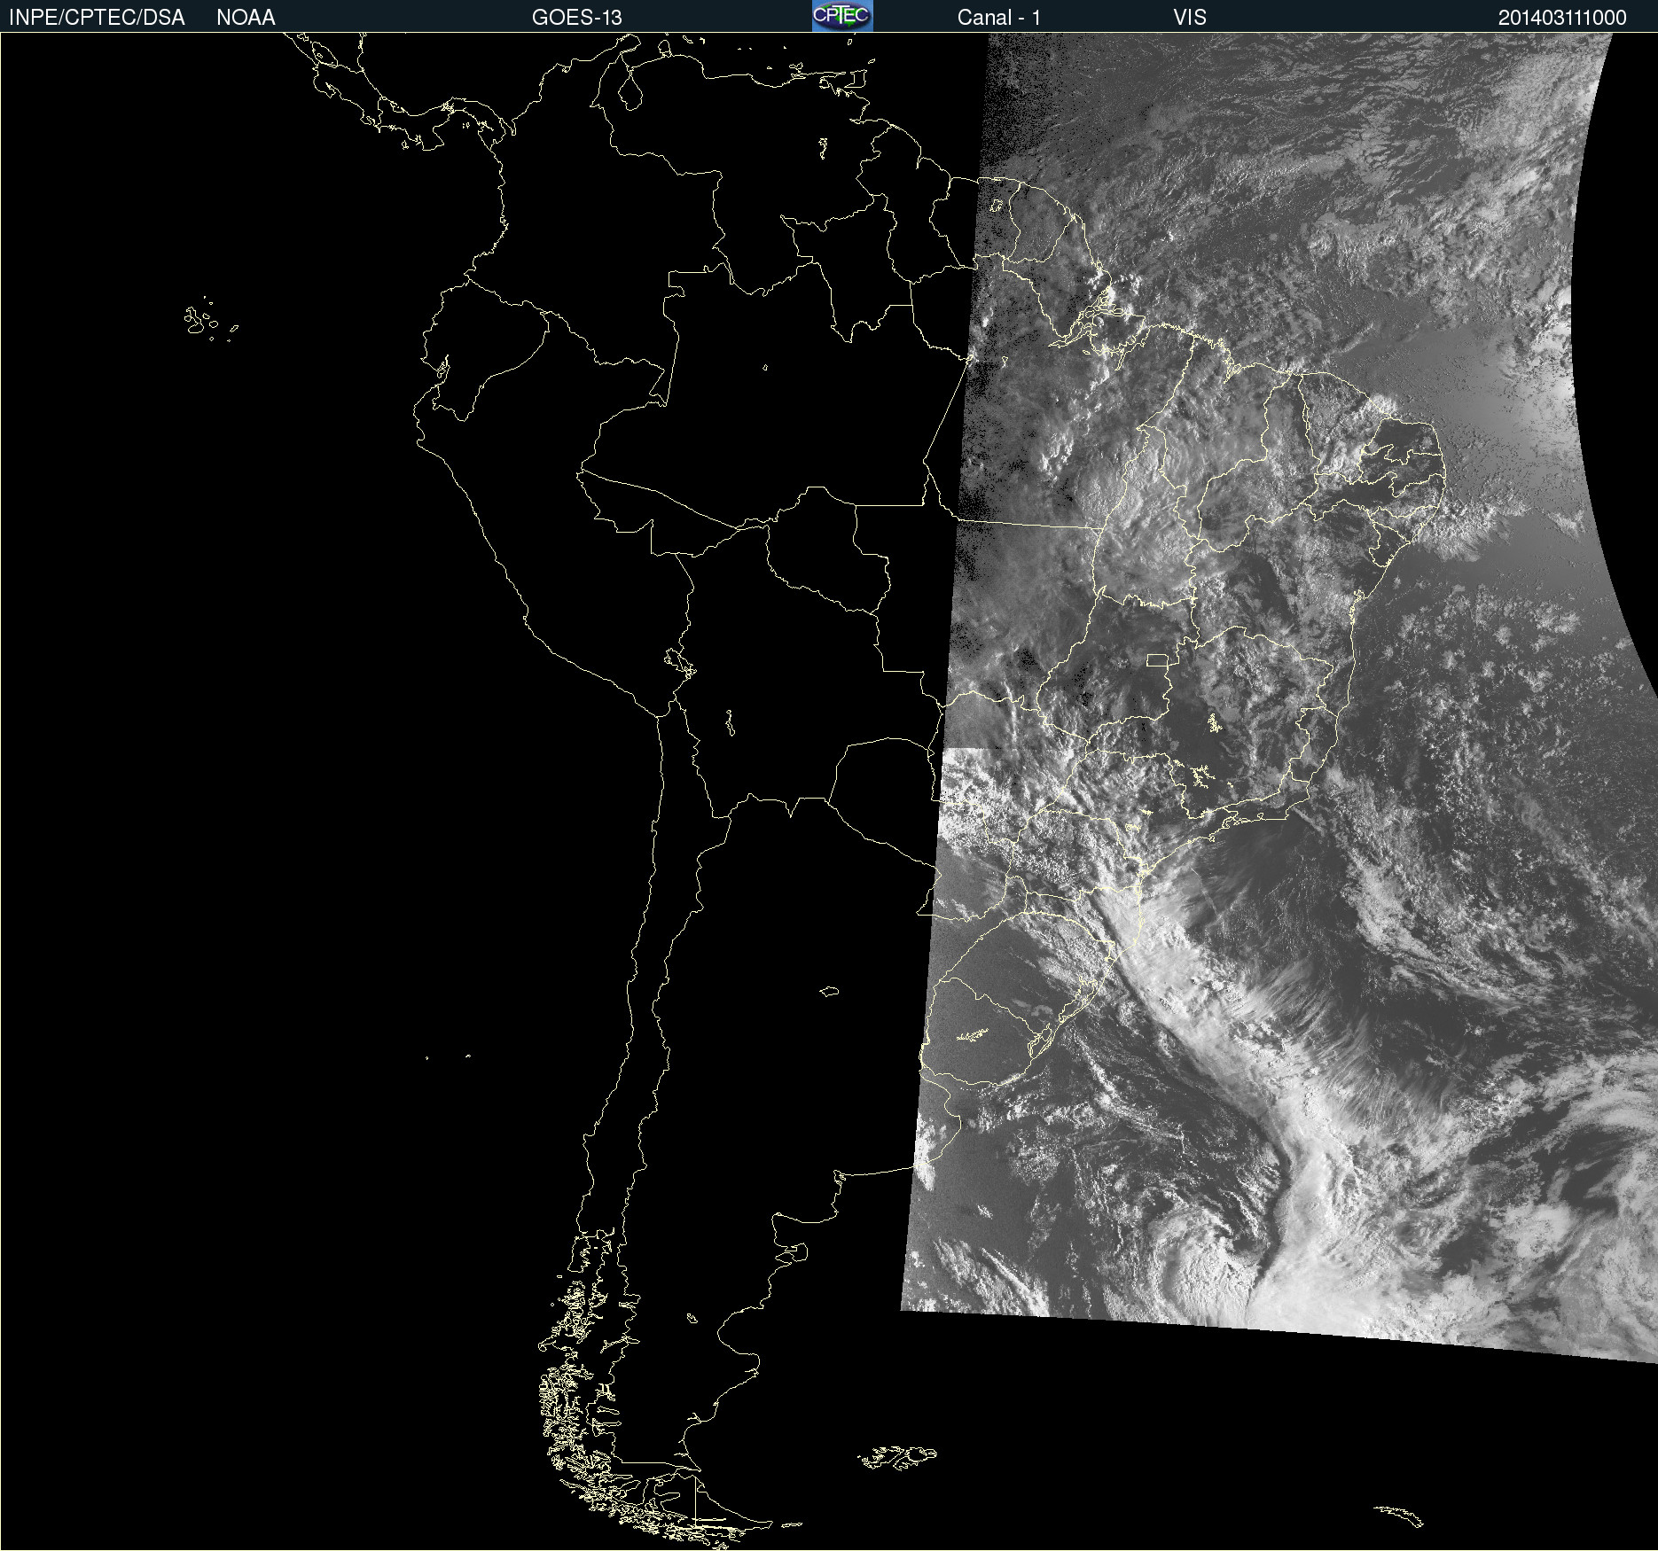Click the Canal - 1 label
This screenshot has height=1551, width=1658.
(x=999, y=18)
